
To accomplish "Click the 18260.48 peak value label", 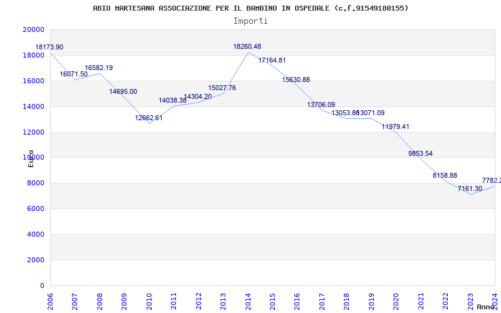I will click(247, 47).
